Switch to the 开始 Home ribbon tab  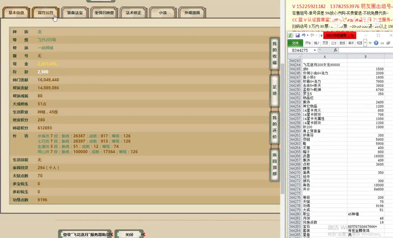coord(308,43)
